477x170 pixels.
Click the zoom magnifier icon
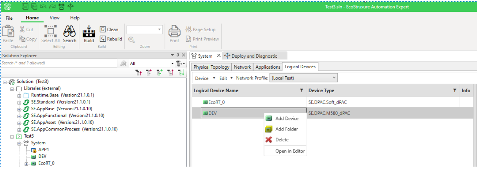tap(131, 39)
